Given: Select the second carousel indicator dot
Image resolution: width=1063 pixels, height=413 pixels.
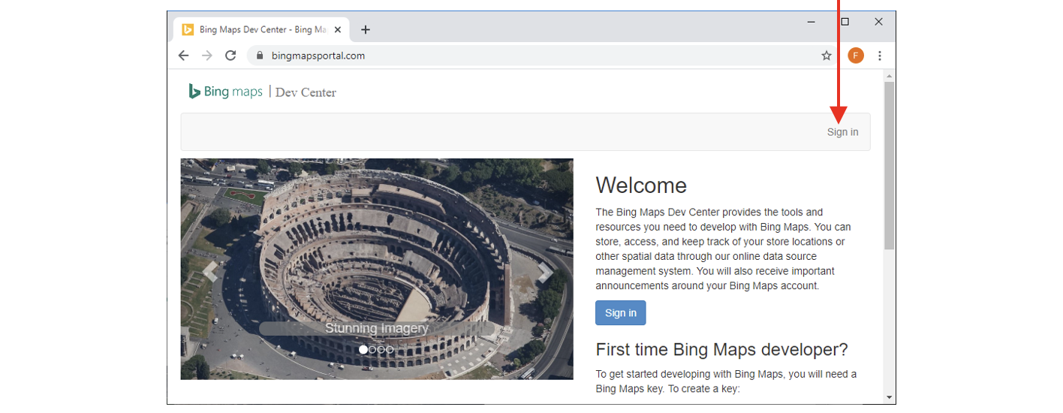Looking at the screenshot, I should (x=372, y=349).
